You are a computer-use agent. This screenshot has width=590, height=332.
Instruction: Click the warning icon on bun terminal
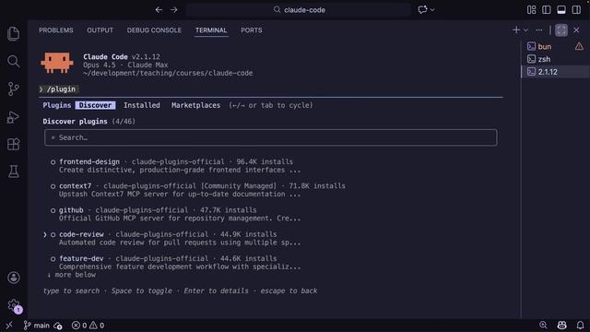coord(579,46)
